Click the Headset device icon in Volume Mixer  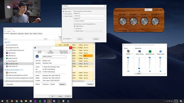point(128,51)
